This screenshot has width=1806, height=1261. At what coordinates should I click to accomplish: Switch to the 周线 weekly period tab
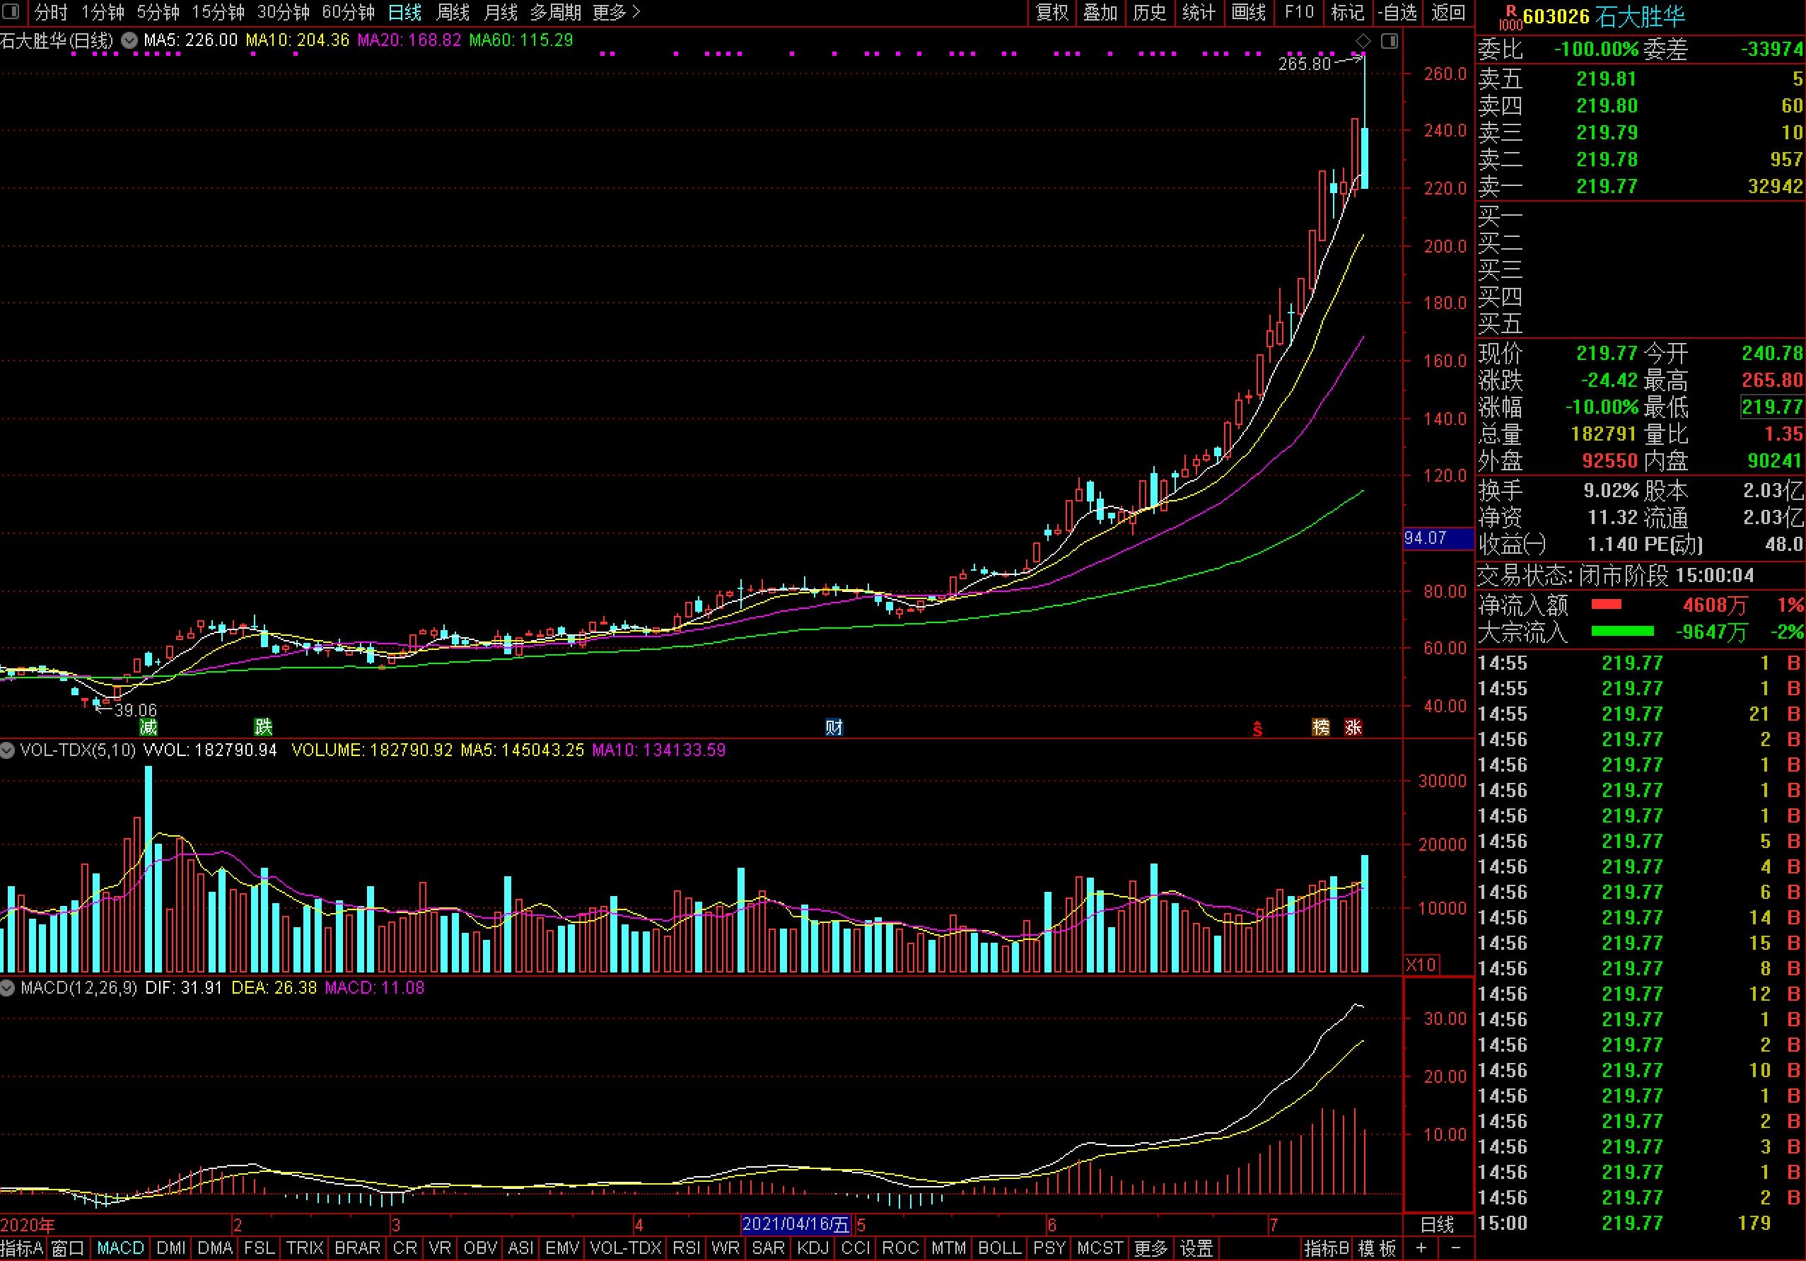point(453,13)
